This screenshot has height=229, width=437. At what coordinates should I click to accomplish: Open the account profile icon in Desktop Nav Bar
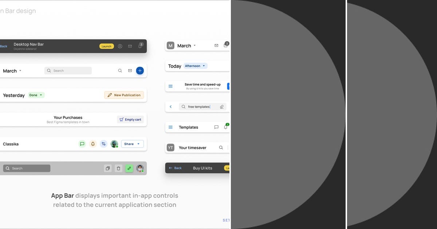(x=120, y=46)
